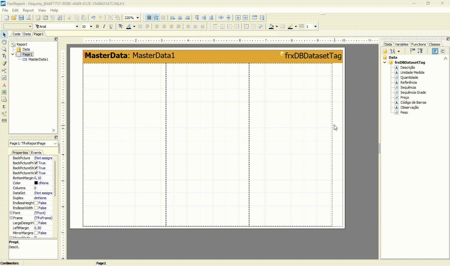Select the Copy Format paintbrush tool
450x266 pixels.
coord(4,63)
